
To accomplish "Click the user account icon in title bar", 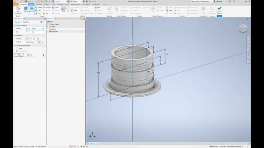I will (214, 1).
